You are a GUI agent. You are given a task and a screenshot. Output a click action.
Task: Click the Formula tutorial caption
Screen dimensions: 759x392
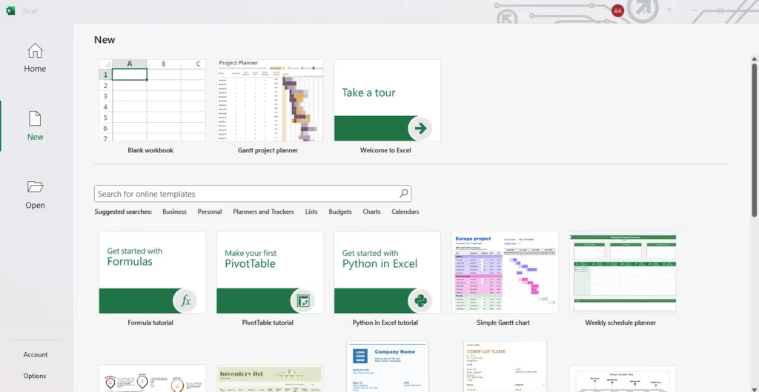(150, 322)
